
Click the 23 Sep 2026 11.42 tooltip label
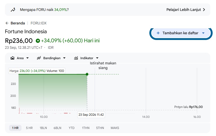coord(91,115)
